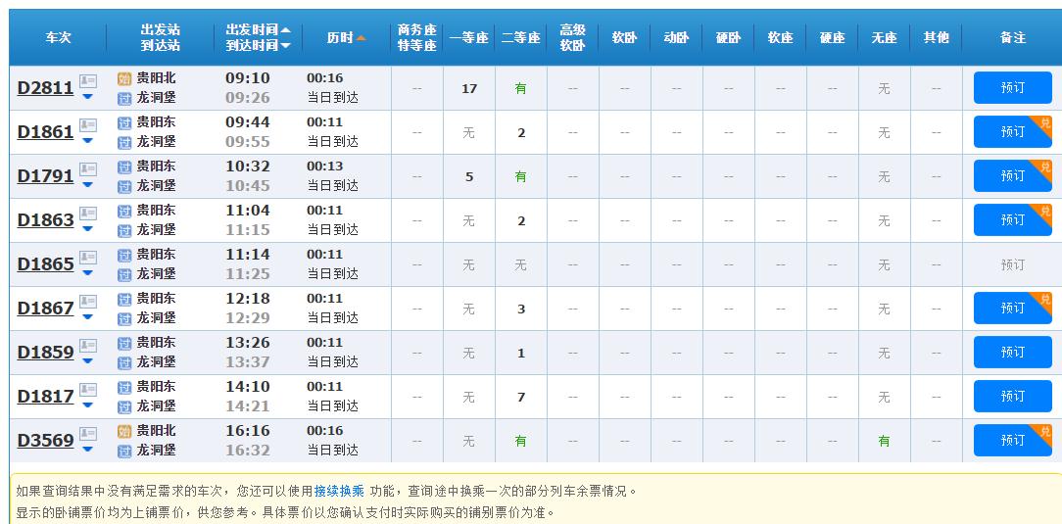Book train D1867 with 预订 button

[x=1013, y=309]
